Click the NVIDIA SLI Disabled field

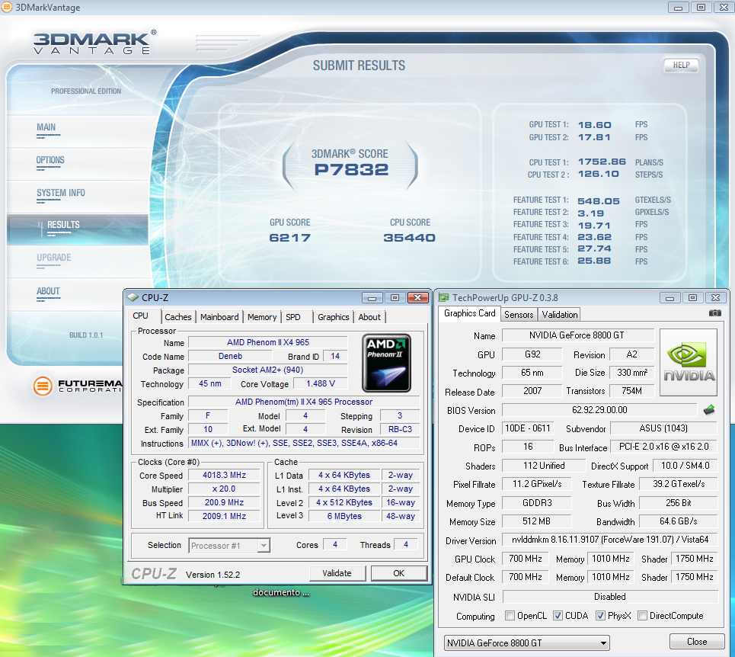click(x=610, y=597)
